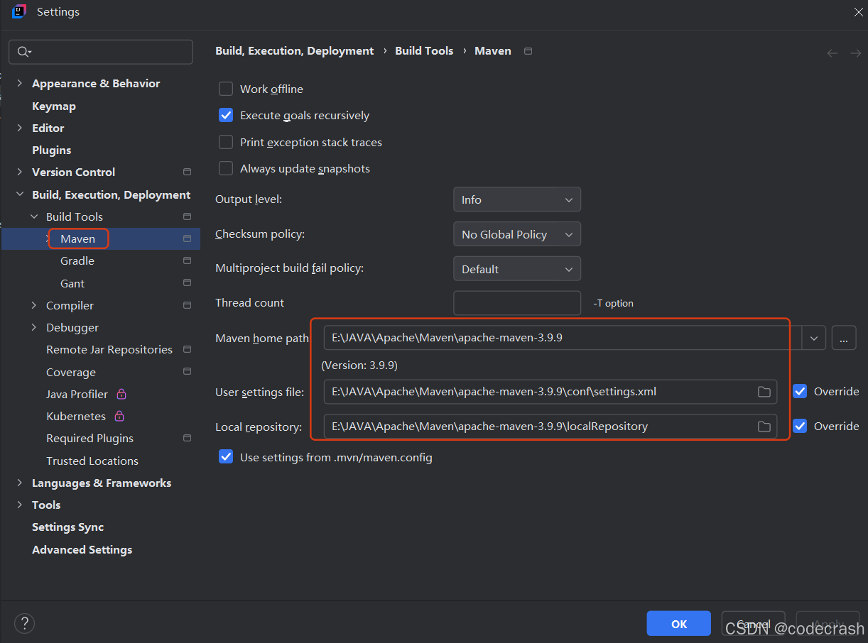Click the project-level icon beside Build Tools
This screenshot has height=643, width=868.
[x=187, y=216]
